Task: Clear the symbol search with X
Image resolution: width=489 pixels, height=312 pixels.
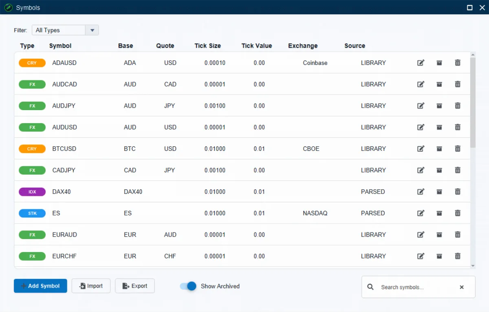Action: pyautogui.click(x=462, y=287)
